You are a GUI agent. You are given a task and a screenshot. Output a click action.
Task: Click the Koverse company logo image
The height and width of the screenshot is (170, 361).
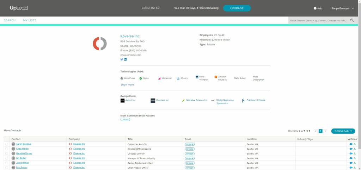[100, 44]
